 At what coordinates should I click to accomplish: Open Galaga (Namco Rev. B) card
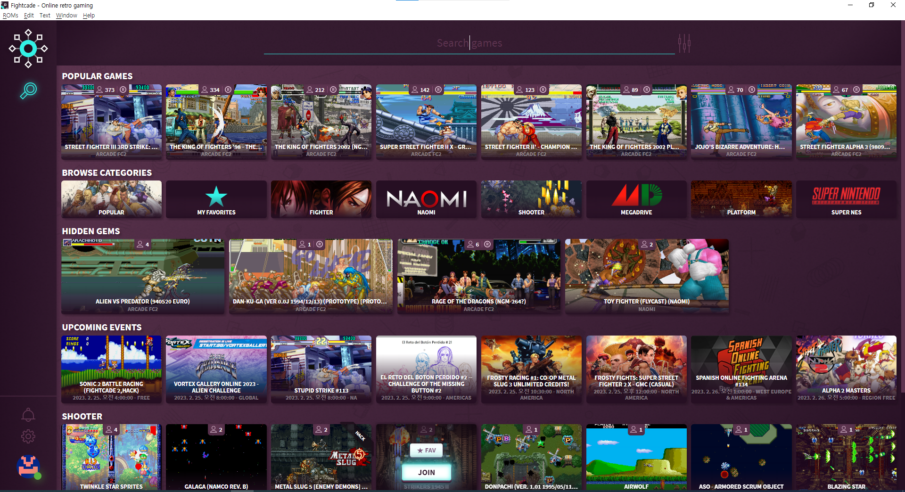216,457
